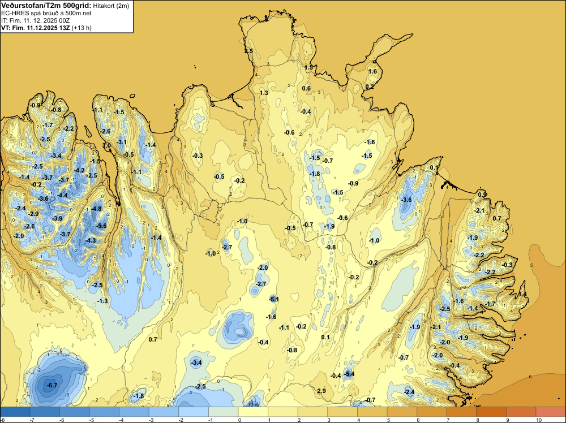Click contour label "5" in the eastern sea

click(x=531, y=265)
